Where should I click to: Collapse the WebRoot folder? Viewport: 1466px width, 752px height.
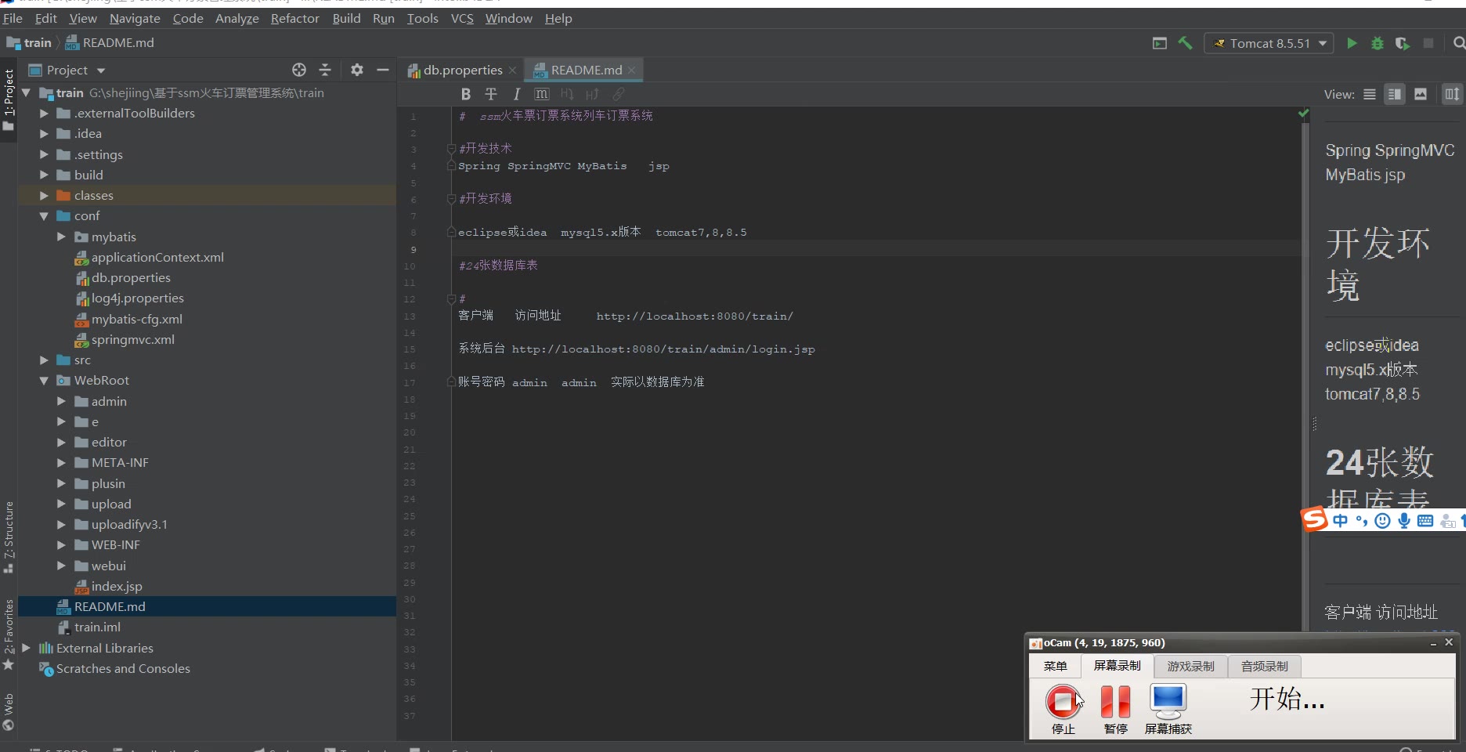click(x=44, y=381)
